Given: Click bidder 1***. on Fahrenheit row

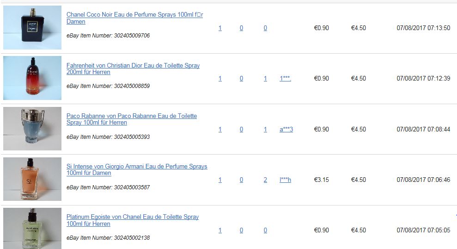Looking at the screenshot, I should click(285, 78).
